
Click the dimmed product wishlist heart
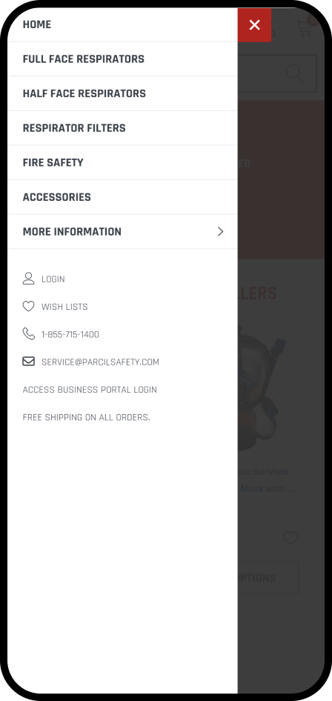pyautogui.click(x=291, y=538)
